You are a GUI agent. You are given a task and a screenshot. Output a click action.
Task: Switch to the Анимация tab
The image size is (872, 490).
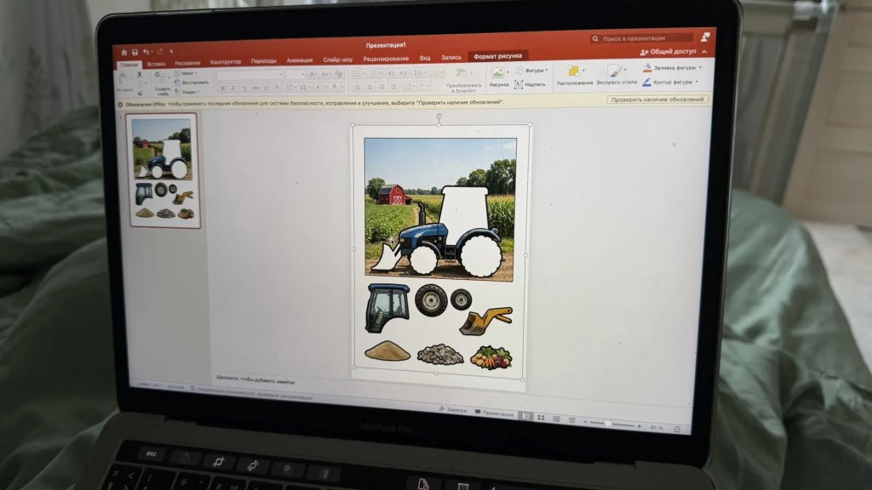pyautogui.click(x=299, y=60)
